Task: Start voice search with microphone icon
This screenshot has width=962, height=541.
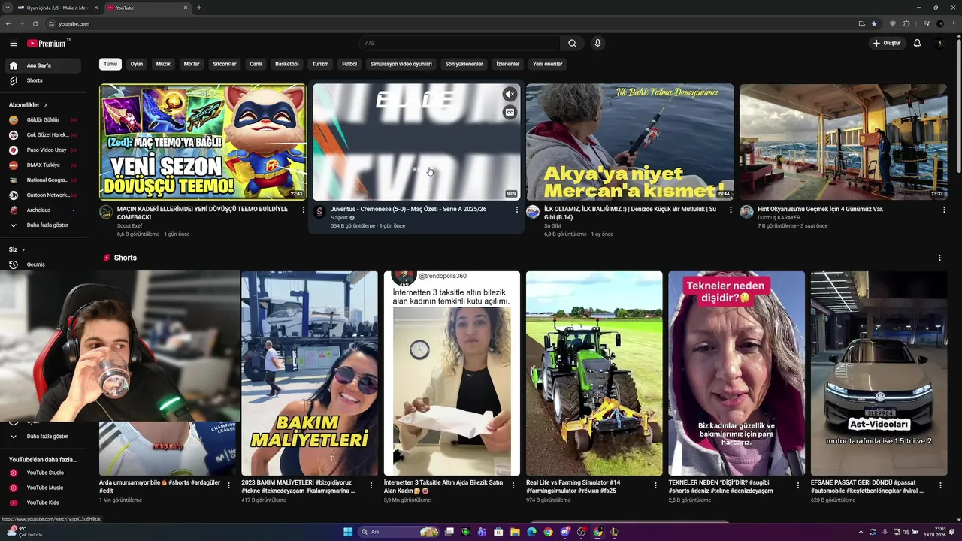Action: click(x=597, y=44)
